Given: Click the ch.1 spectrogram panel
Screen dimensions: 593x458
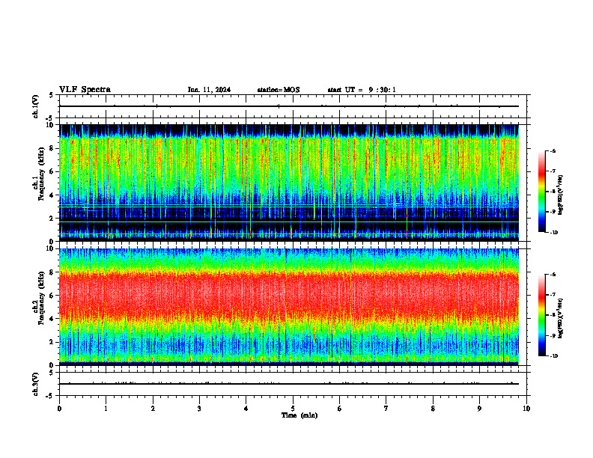Looking at the screenshot, I should pyautogui.click(x=289, y=183).
